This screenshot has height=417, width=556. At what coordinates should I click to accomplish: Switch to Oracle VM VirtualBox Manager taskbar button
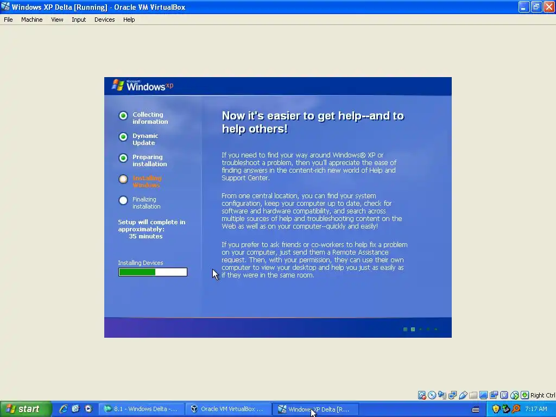coord(229,409)
